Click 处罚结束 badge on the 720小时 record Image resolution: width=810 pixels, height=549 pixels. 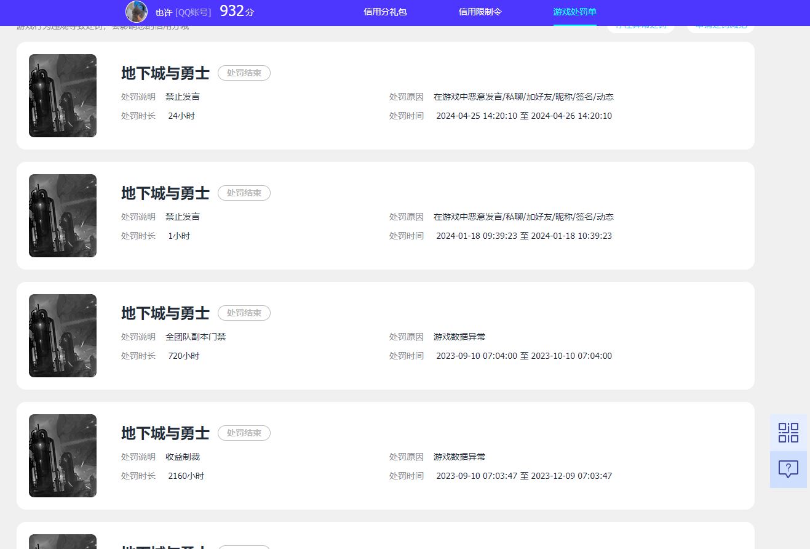click(x=244, y=313)
